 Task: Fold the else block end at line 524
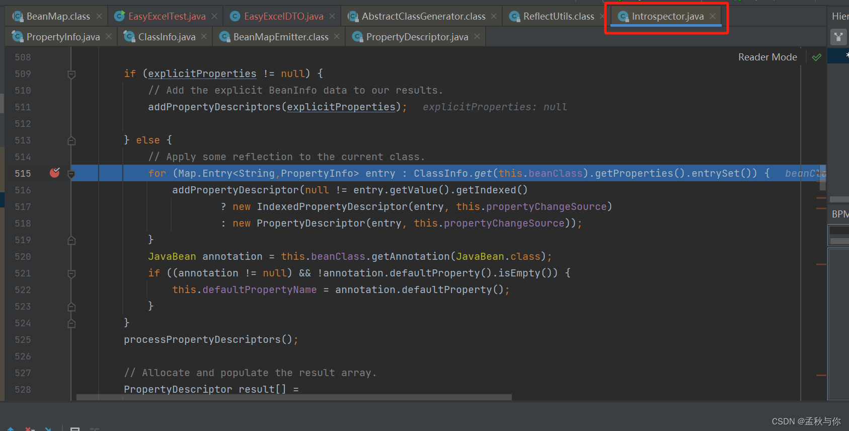click(x=71, y=323)
